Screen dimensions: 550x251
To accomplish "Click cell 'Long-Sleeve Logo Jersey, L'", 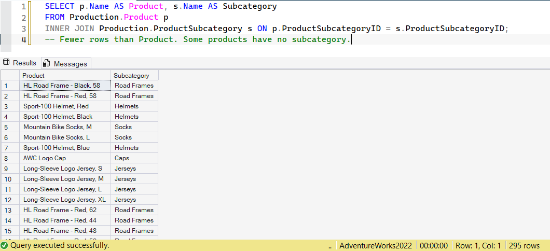I will (65, 189).
